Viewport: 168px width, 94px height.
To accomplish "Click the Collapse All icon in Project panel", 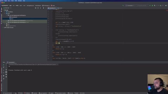I will pos(40,8).
